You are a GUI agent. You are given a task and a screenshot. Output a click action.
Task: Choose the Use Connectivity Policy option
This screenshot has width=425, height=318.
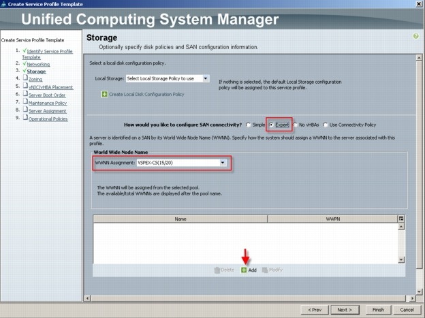coord(326,125)
